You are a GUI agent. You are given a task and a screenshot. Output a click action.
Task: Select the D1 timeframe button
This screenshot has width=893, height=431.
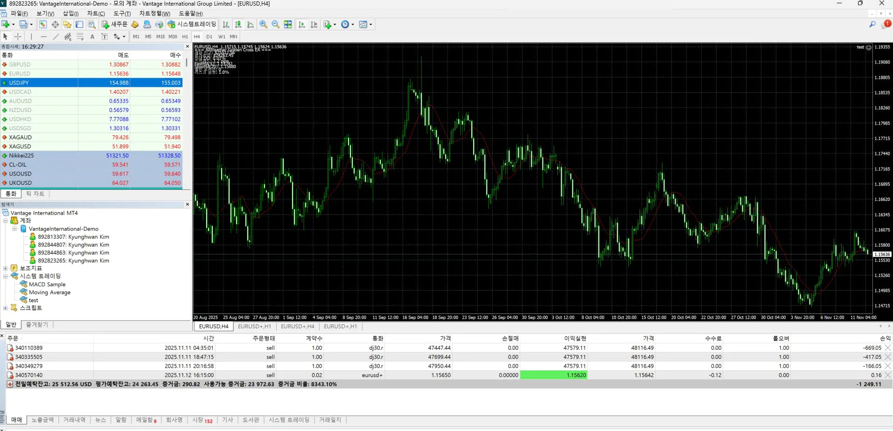[x=209, y=36]
